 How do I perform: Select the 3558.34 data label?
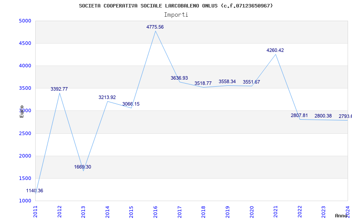click(x=227, y=81)
